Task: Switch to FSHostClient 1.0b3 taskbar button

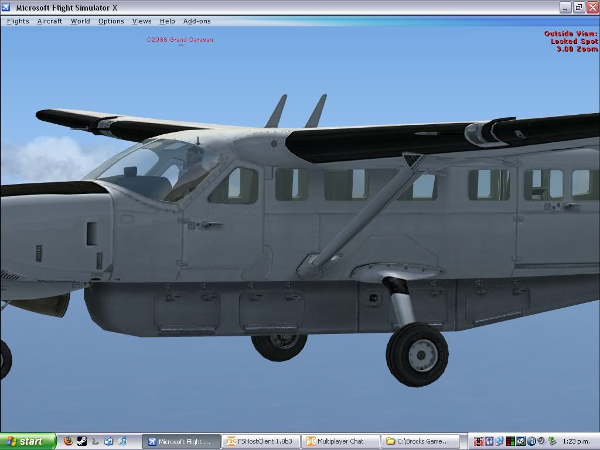Action: pyautogui.click(x=261, y=441)
